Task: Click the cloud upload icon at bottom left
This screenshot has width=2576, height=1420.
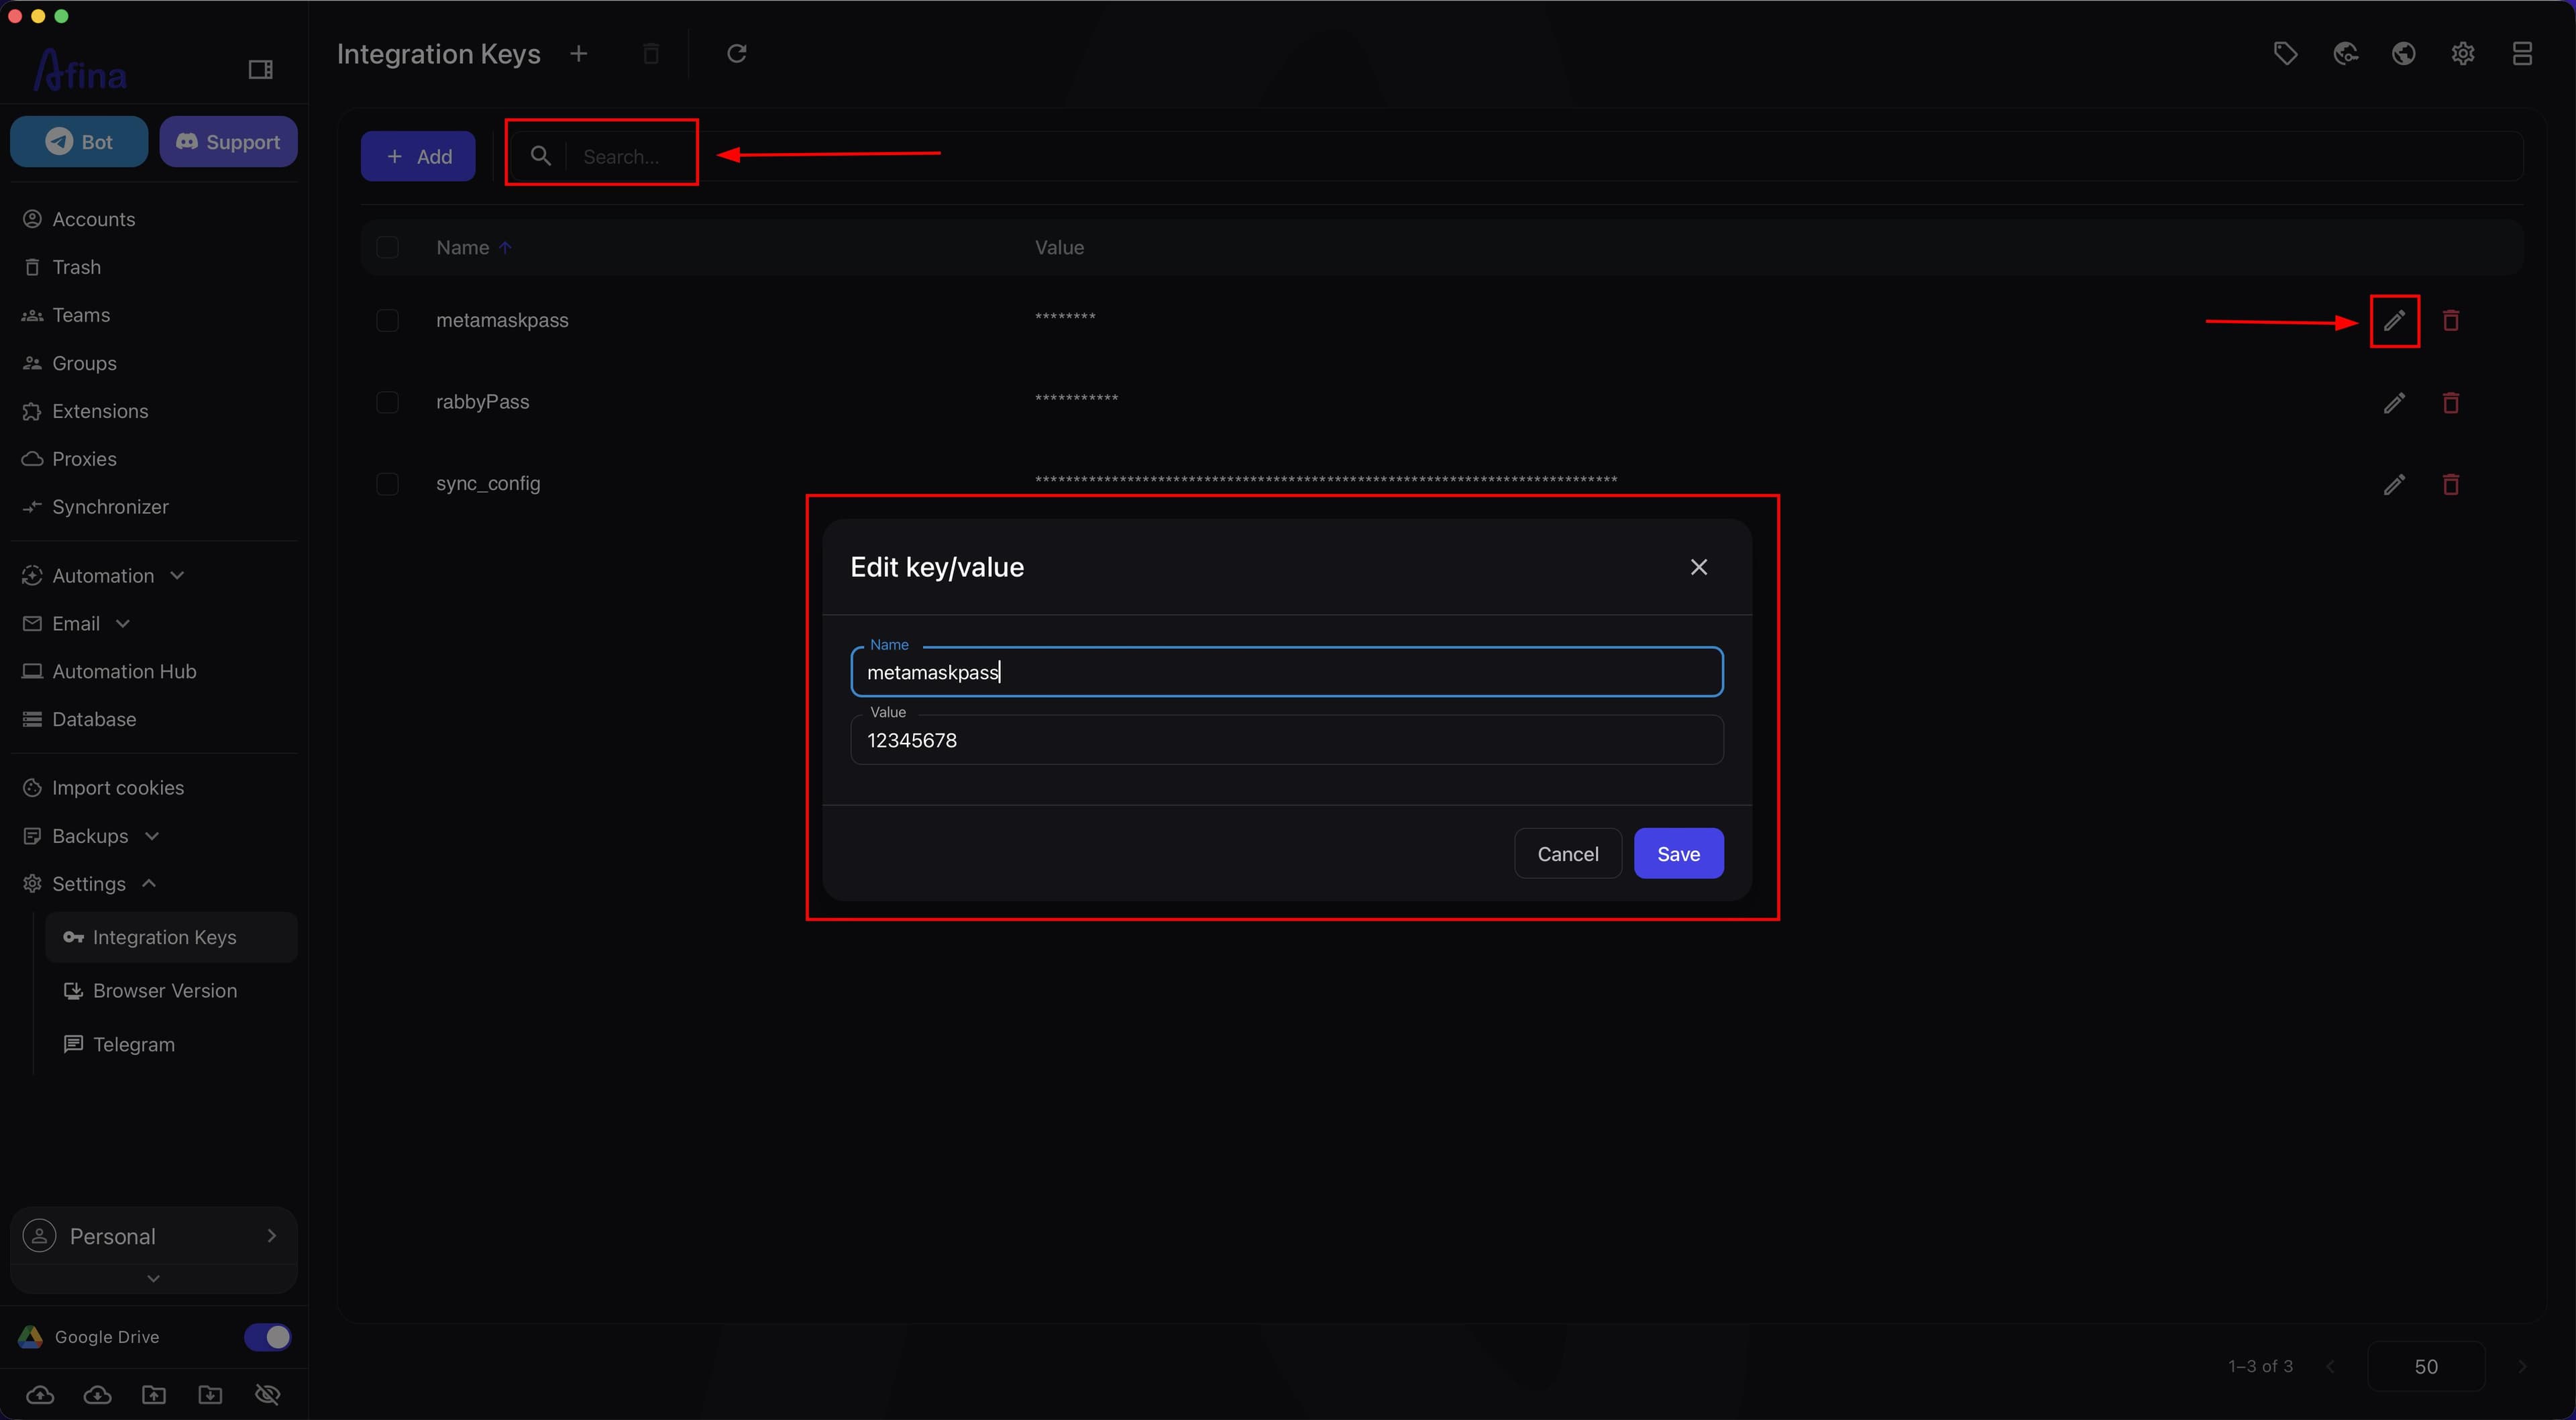Action: (x=40, y=1394)
